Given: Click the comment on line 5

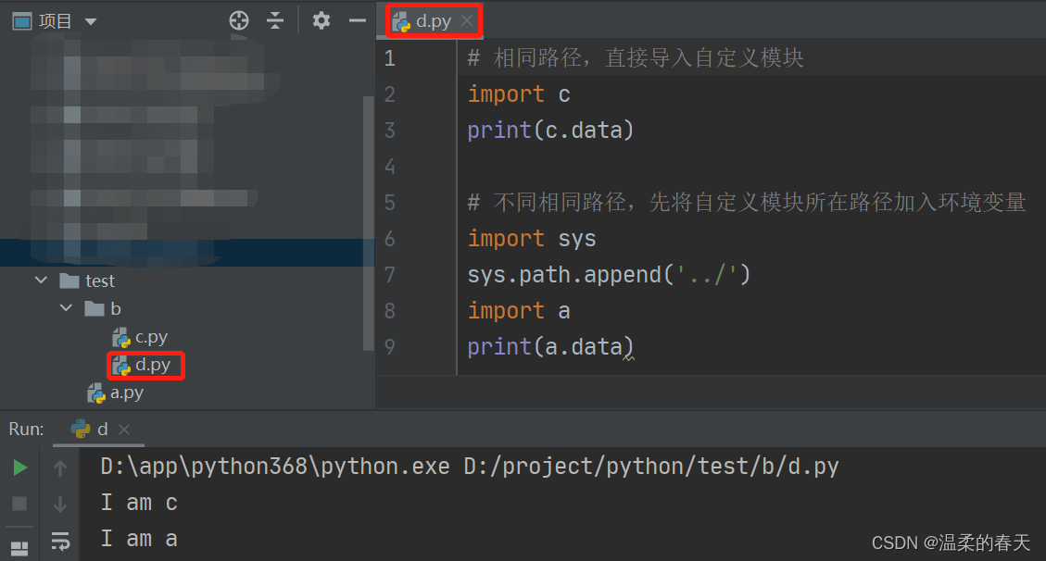Looking at the screenshot, I should click(747, 202).
